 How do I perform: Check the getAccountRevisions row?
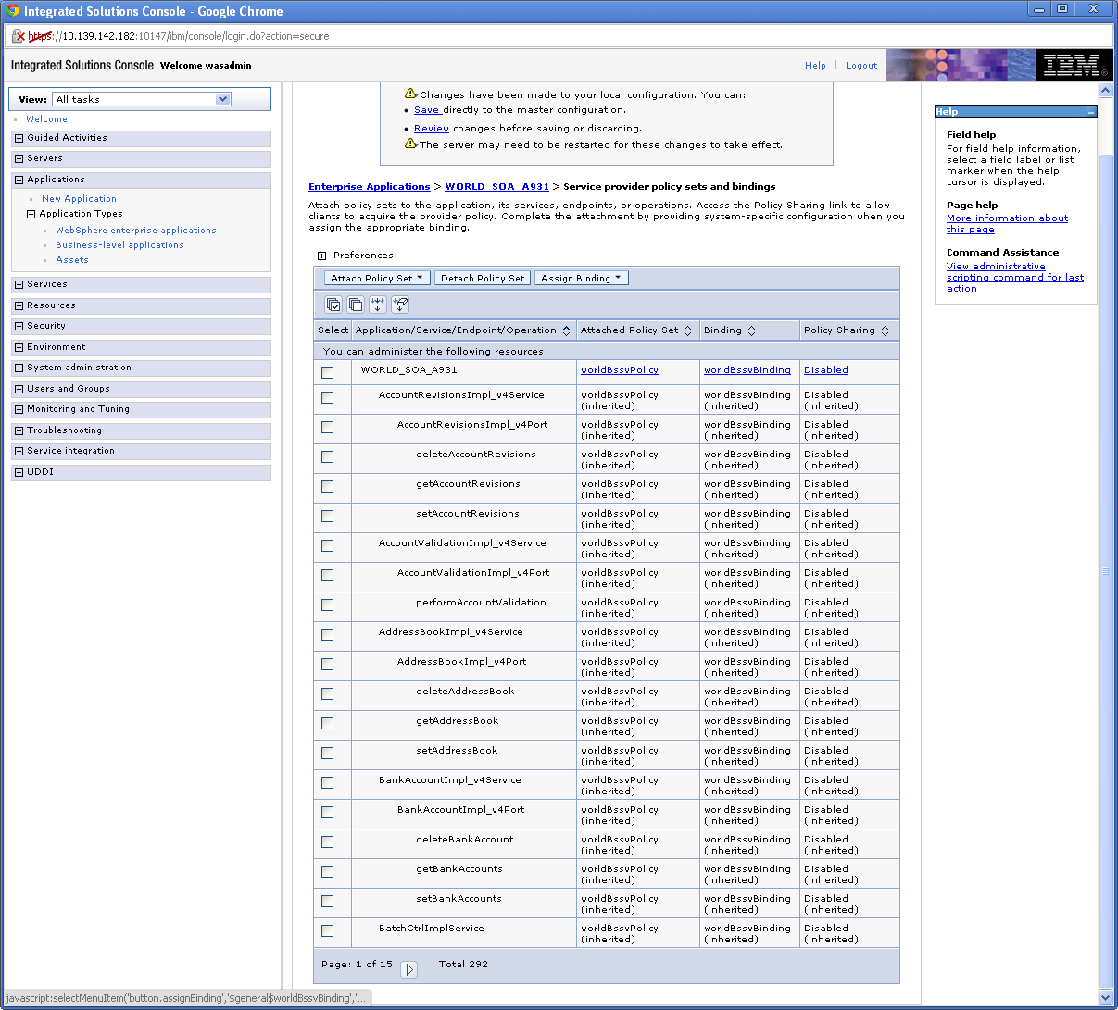(x=327, y=486)
